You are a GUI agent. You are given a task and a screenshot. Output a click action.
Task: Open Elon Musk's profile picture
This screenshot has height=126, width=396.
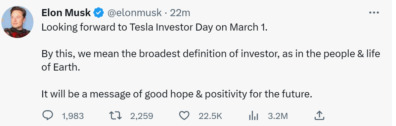pos(17,22)
